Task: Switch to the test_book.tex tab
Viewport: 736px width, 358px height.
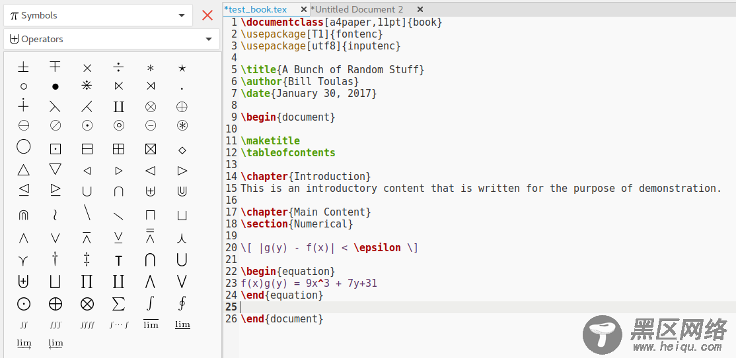Action: pos(256,9)
